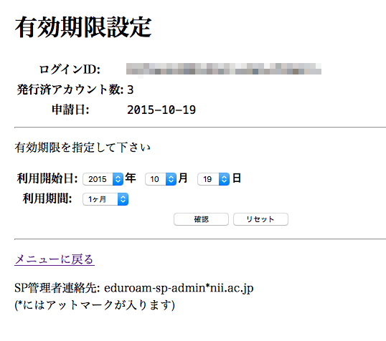This screenshot has width=386, height=341.
Task: Click the blurred ログインID value
Action: [224, 69]
